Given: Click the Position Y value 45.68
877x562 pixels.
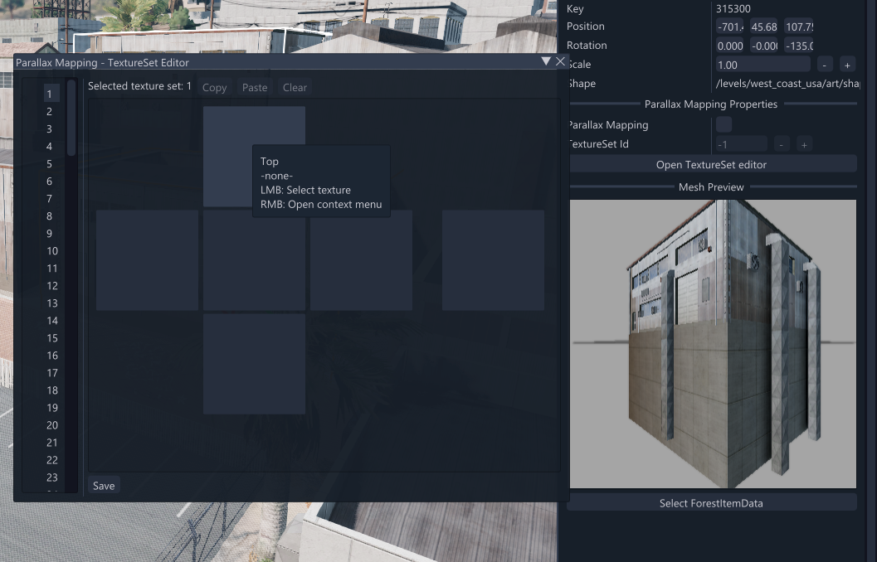Looking at the screenshot, I should tap(764, 27).
